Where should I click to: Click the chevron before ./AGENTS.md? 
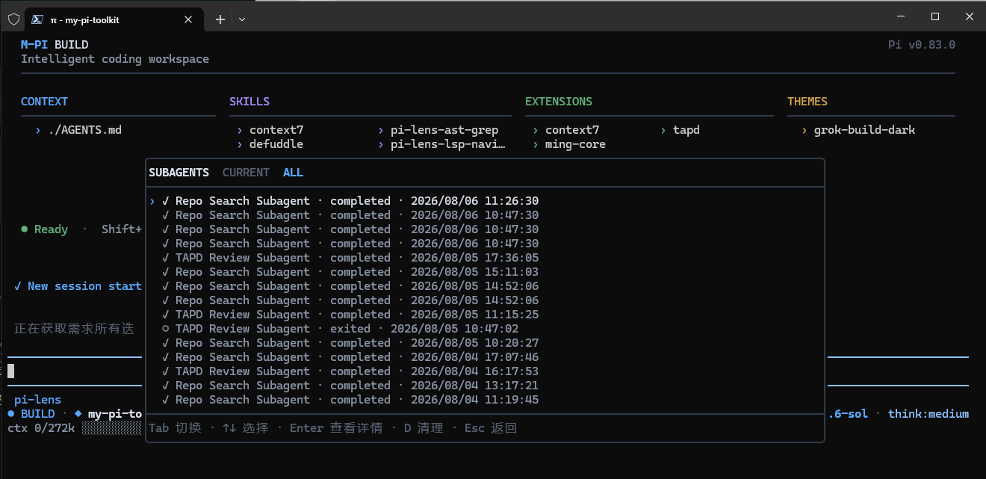pyautogui.click(x=37, y=130)
